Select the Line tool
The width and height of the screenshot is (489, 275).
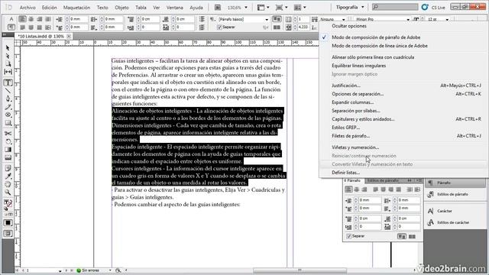click(8, 91)
